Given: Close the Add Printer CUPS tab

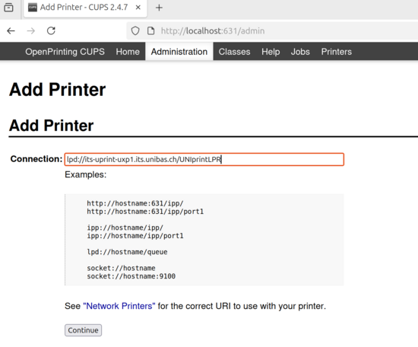Looking at the screenshot, I should click(x=138, y=8).
